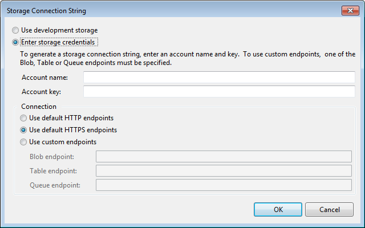Click the Table endpoint input box
The image size is (365, 228).
(224, 171)
